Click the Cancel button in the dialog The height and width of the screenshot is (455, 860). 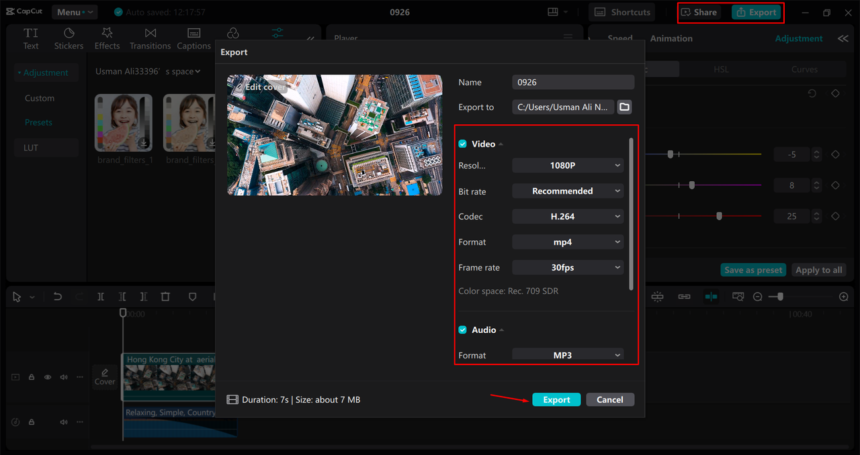(610, 399)
